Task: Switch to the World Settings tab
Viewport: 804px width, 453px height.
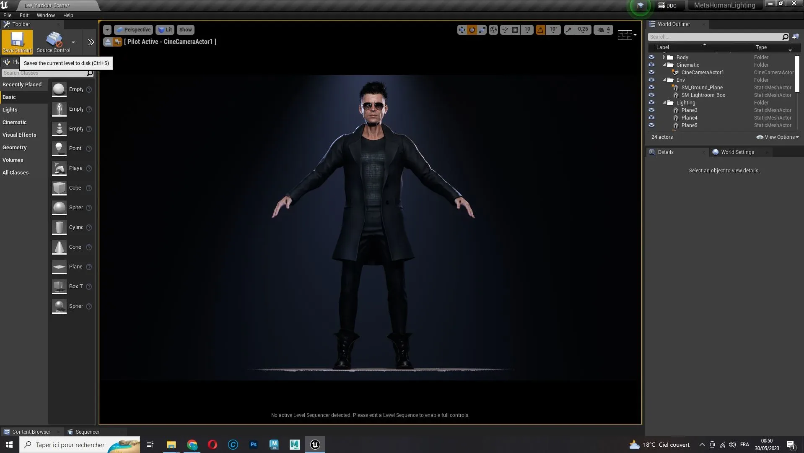Action: point(738,152)
